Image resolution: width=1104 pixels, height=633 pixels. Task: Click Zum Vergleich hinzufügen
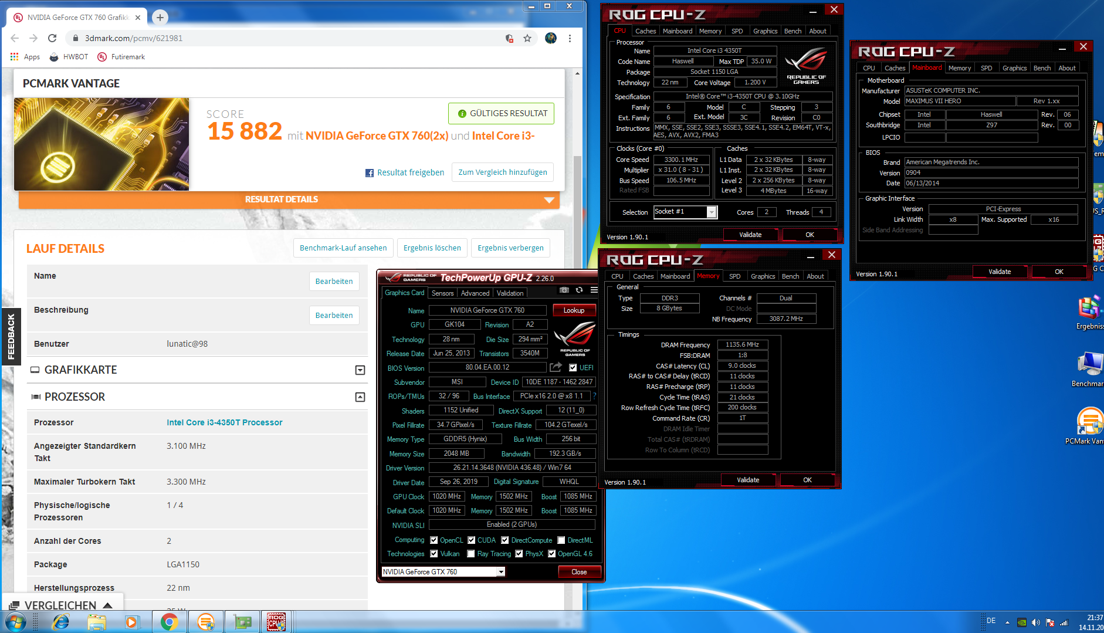click(503, 172)
